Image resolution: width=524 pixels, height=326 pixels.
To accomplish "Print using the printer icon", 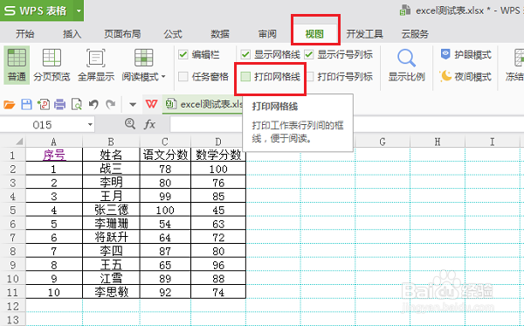I will pyautogui.click(x=59, y=105).
